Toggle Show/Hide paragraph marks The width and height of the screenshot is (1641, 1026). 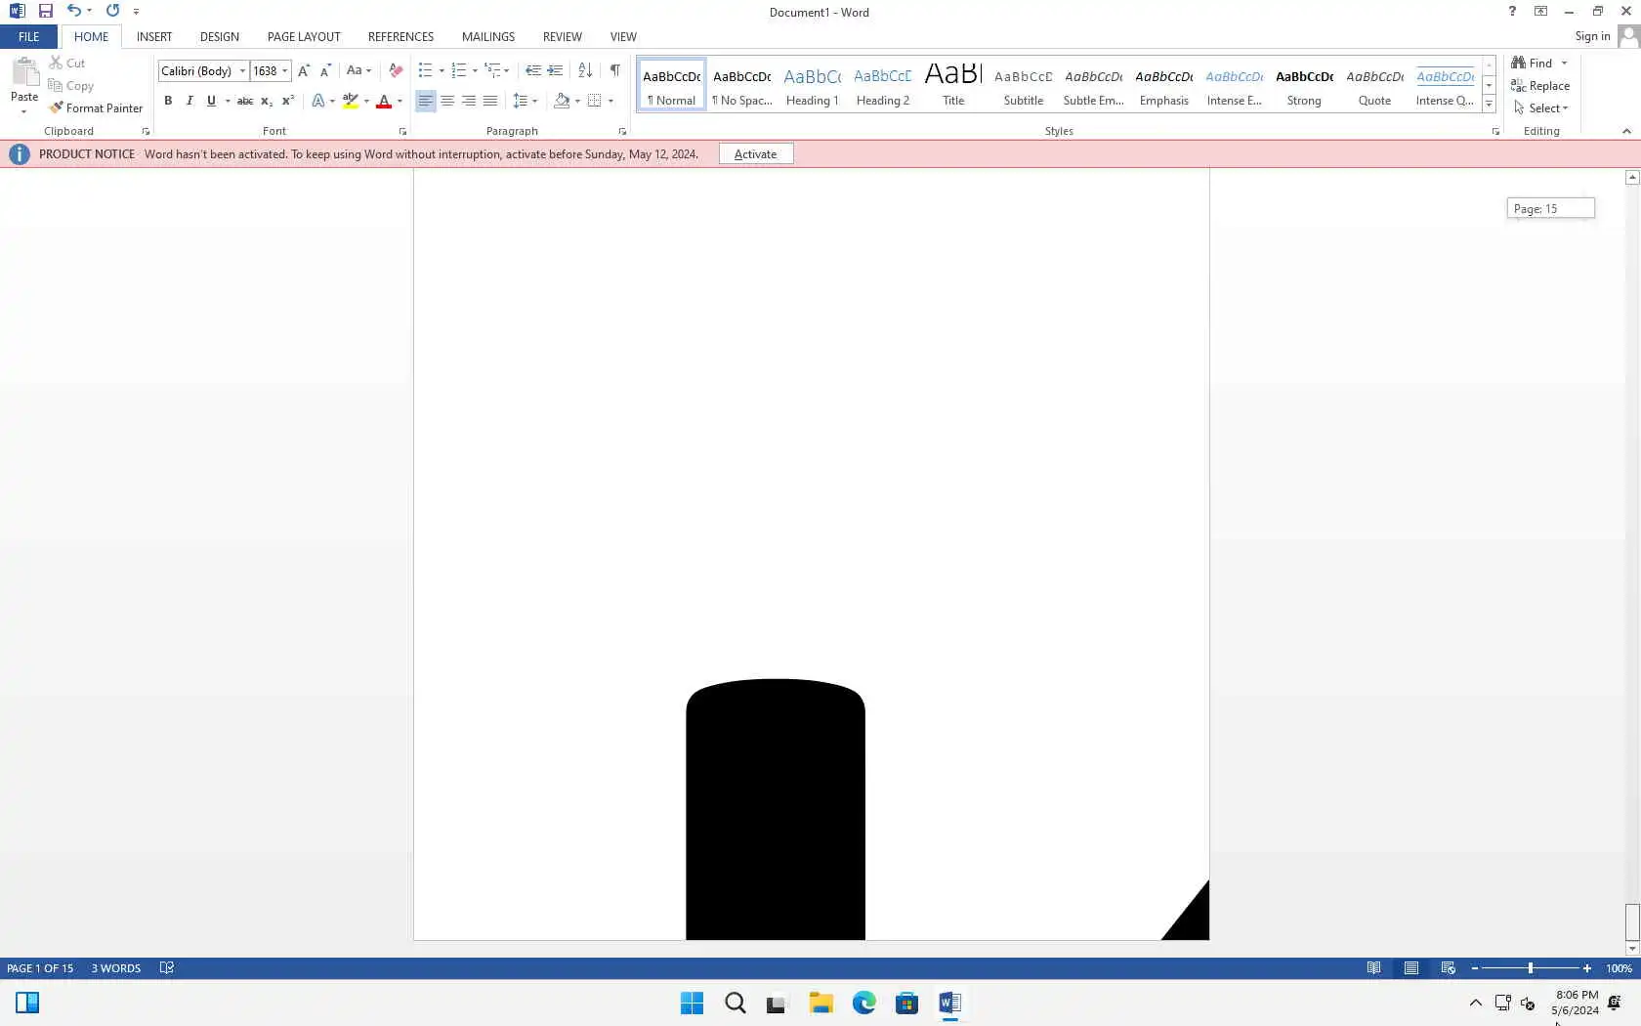click(615, 70)
